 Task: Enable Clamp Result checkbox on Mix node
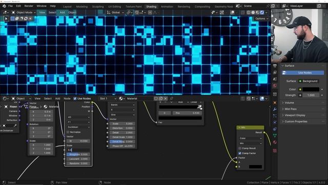pyautogui.click(x=240, y=149)
